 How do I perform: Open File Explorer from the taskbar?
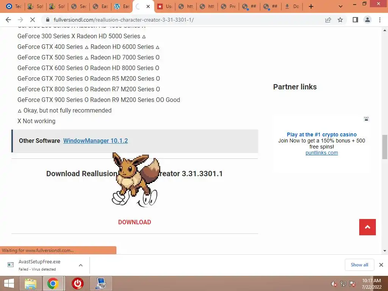30,283
